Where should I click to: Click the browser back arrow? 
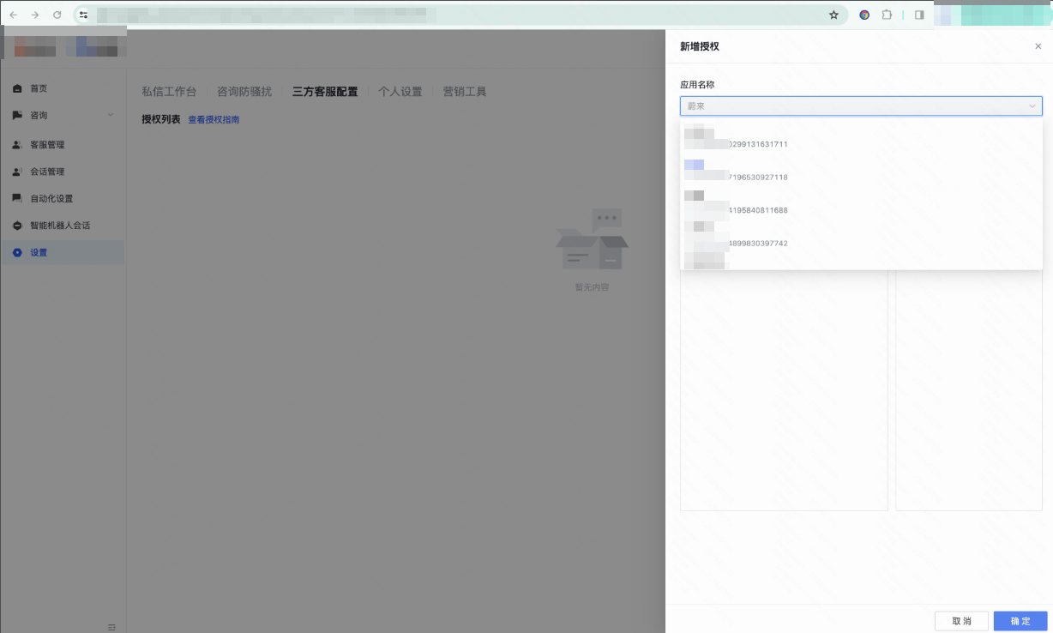[x=14, y=15]
